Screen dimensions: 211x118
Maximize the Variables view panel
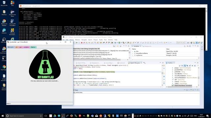coord(198,46)
